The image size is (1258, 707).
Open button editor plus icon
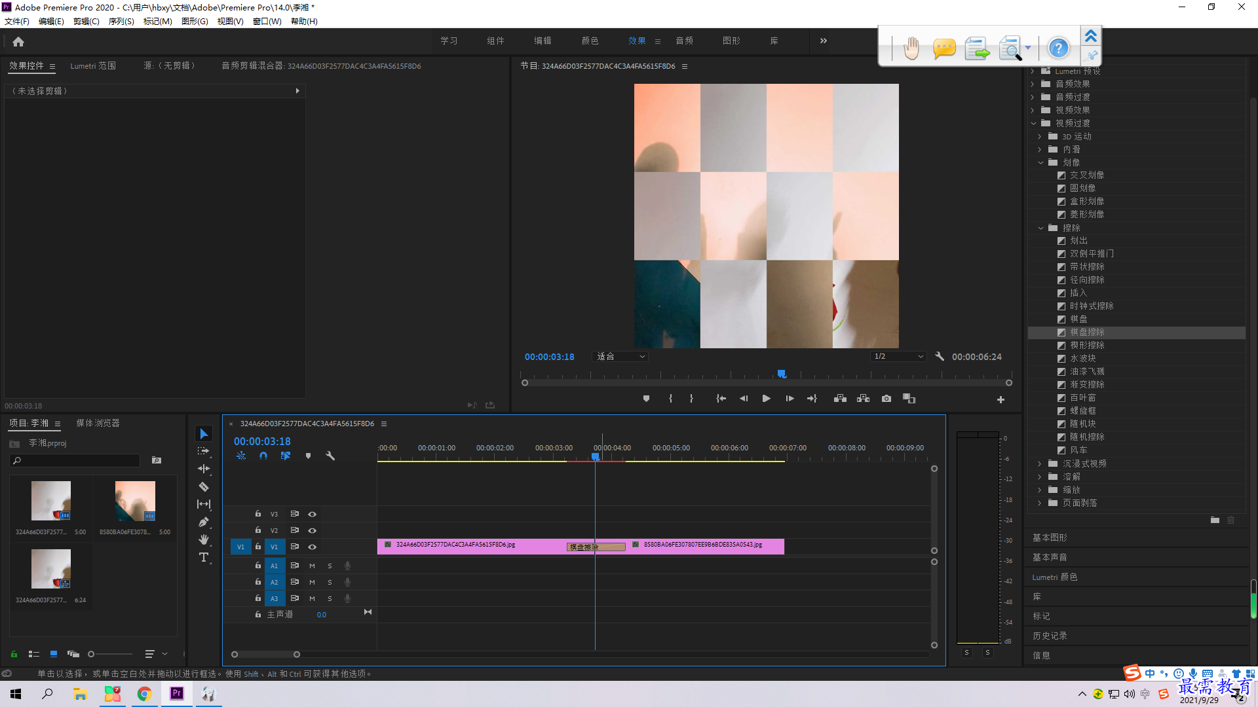coord(1001,399)
